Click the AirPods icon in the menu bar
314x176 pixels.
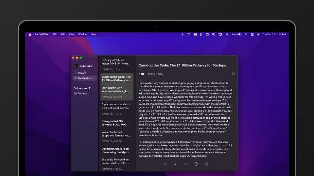click(189, 34)
